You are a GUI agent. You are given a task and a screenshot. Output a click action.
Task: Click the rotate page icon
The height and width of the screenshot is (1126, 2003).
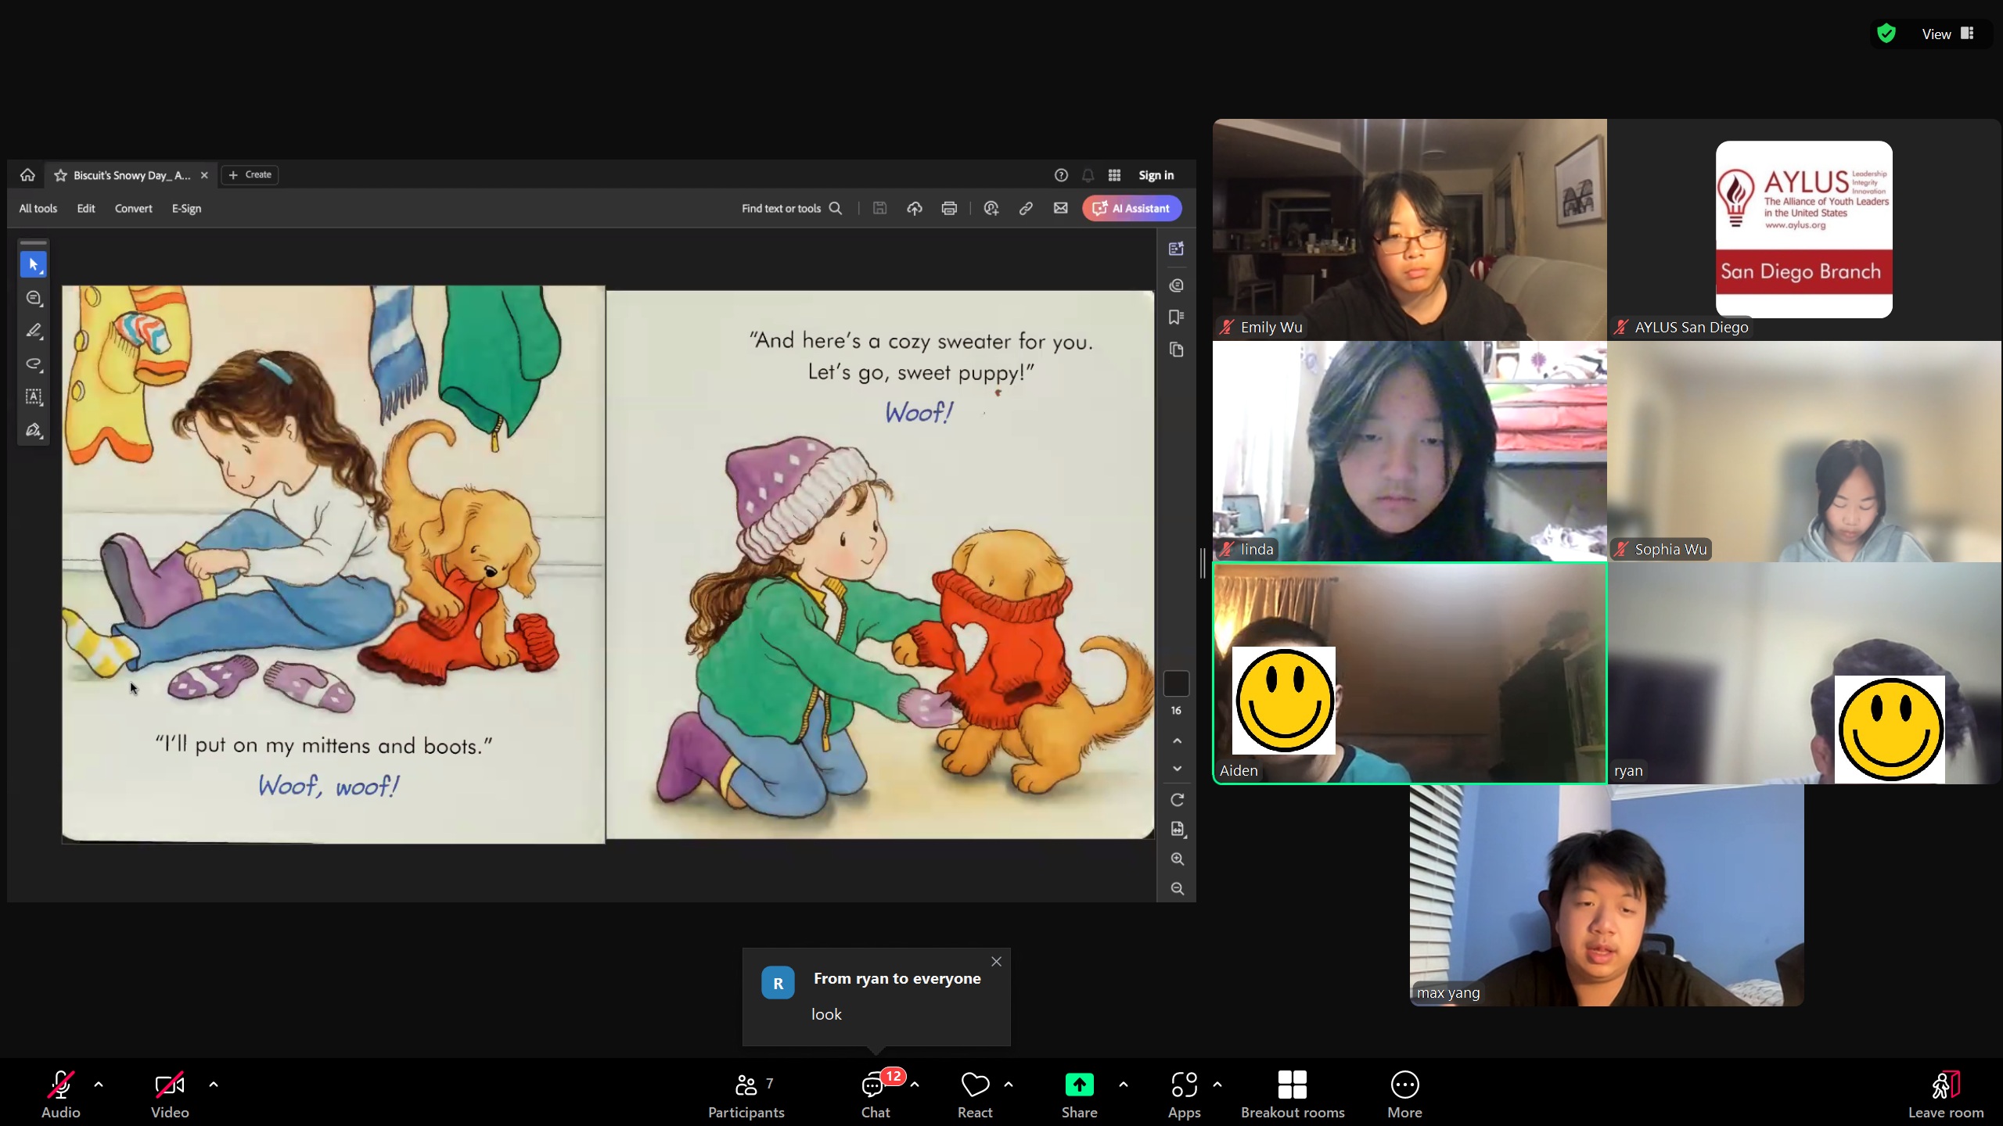tap(1177, 800)
